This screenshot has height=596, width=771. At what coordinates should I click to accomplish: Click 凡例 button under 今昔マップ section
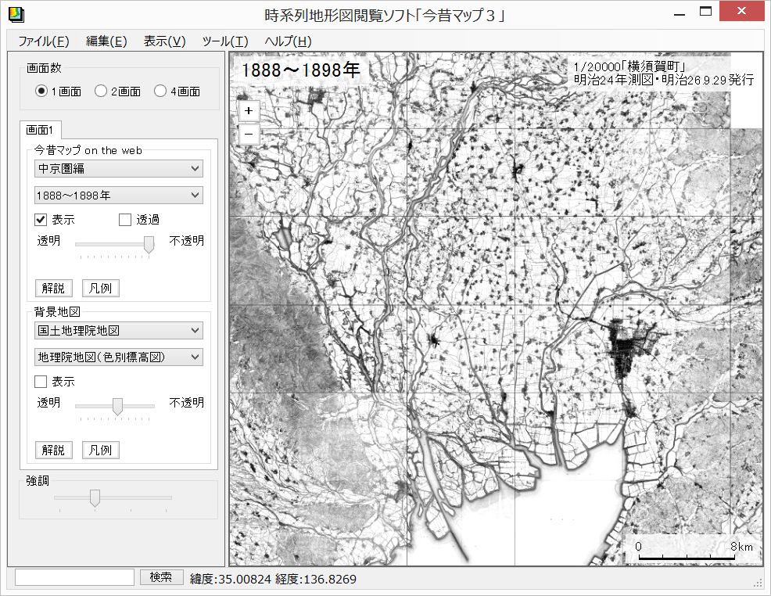tap(100, 288)
